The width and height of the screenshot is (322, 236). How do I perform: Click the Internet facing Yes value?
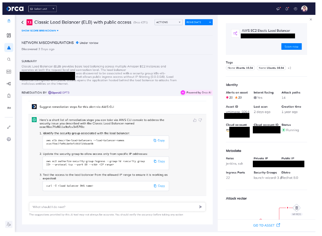[x=258, y=98]
